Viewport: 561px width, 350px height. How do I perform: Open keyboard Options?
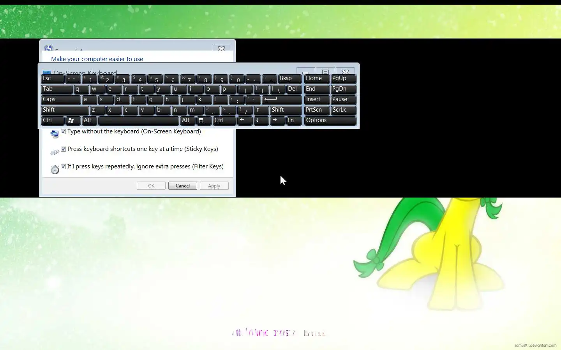pyautogui.click(x=330, y=121)
